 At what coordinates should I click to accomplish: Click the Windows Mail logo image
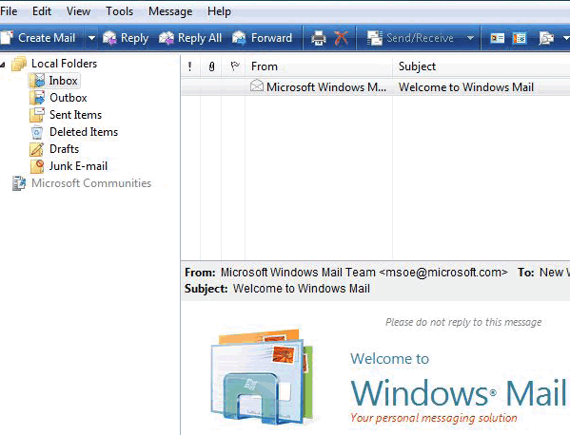click(x=262, y=377)
